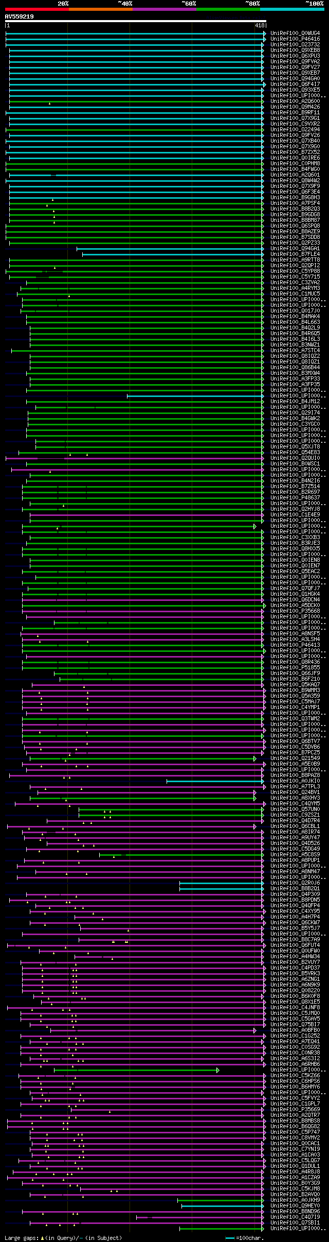This screenshot has height=1242, width=329.
Task: Select the UniRef100_P35669 label
Action: coord(295,1110)
